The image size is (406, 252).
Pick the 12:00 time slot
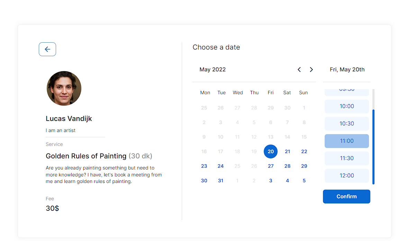pos(347,176)
